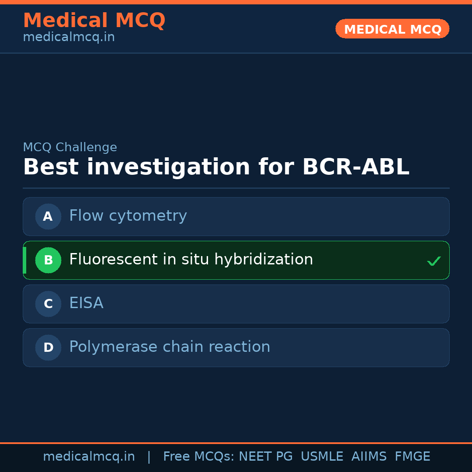The height and width of the screenshot is (472, 472).
Task: Click the letter A circle icon
Action: pyautogui.click(x=48, y=216)
